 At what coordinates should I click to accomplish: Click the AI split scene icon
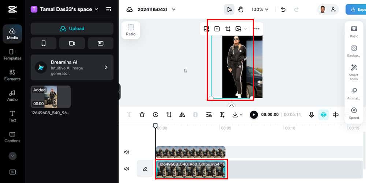pos(222,115)
